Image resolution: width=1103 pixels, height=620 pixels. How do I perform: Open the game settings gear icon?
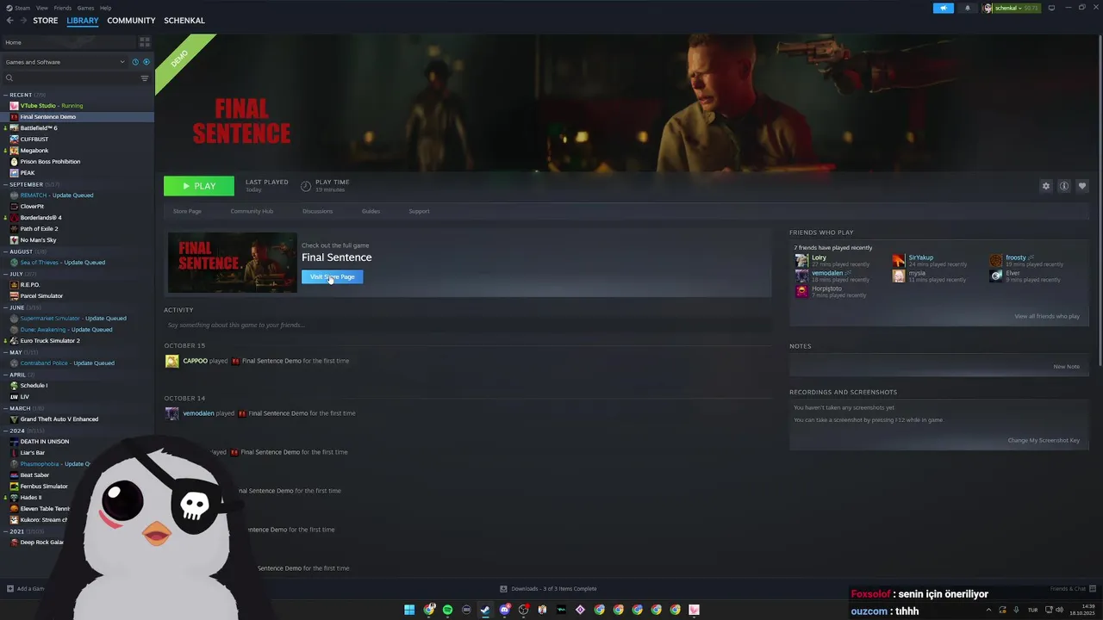pyautogui.click(x=1046, y=186)
